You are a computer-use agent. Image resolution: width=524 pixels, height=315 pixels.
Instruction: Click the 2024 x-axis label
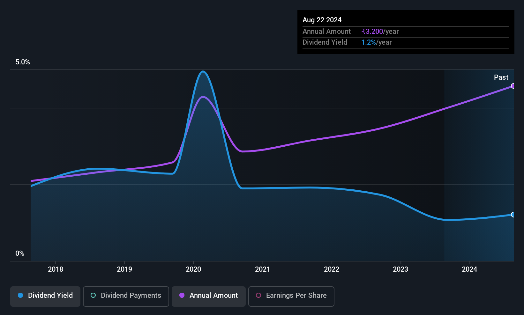pos(469,269)
